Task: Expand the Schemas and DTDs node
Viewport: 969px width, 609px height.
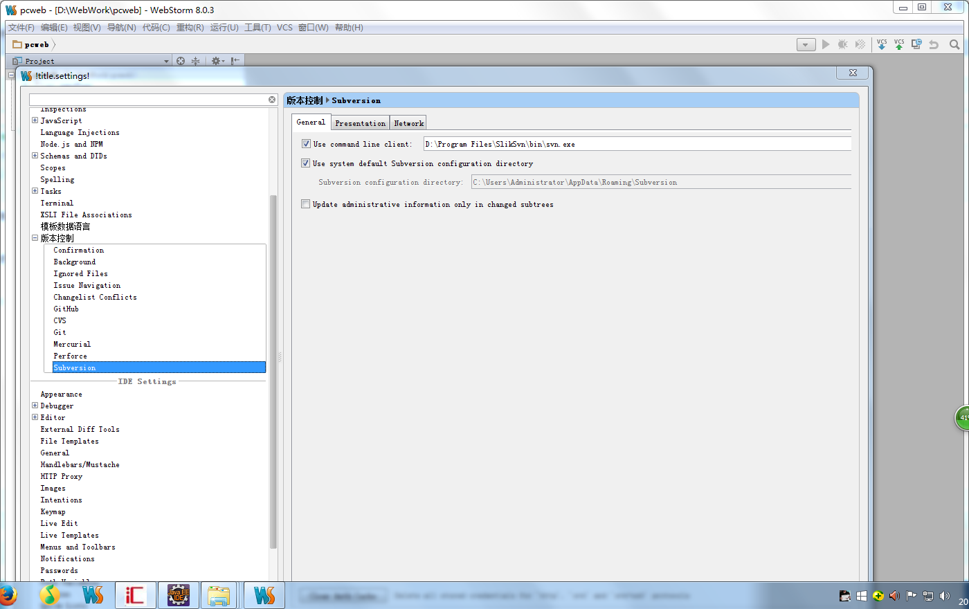Action: coord(35,156)
